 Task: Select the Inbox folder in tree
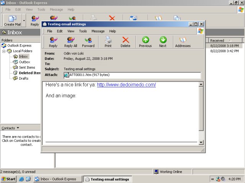(23, 56)
